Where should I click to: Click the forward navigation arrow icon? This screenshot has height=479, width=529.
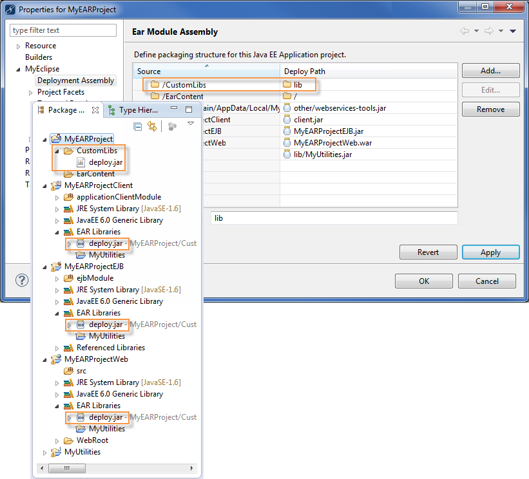point(488,31)
